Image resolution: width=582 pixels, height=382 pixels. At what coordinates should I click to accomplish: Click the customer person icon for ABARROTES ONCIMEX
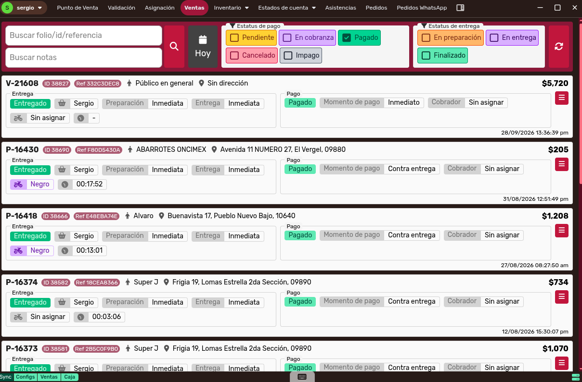130,149
